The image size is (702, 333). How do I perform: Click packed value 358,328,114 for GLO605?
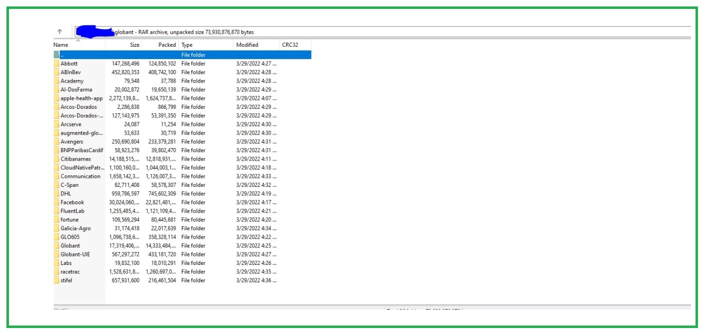pyautogui.click(x=162, y=237)
